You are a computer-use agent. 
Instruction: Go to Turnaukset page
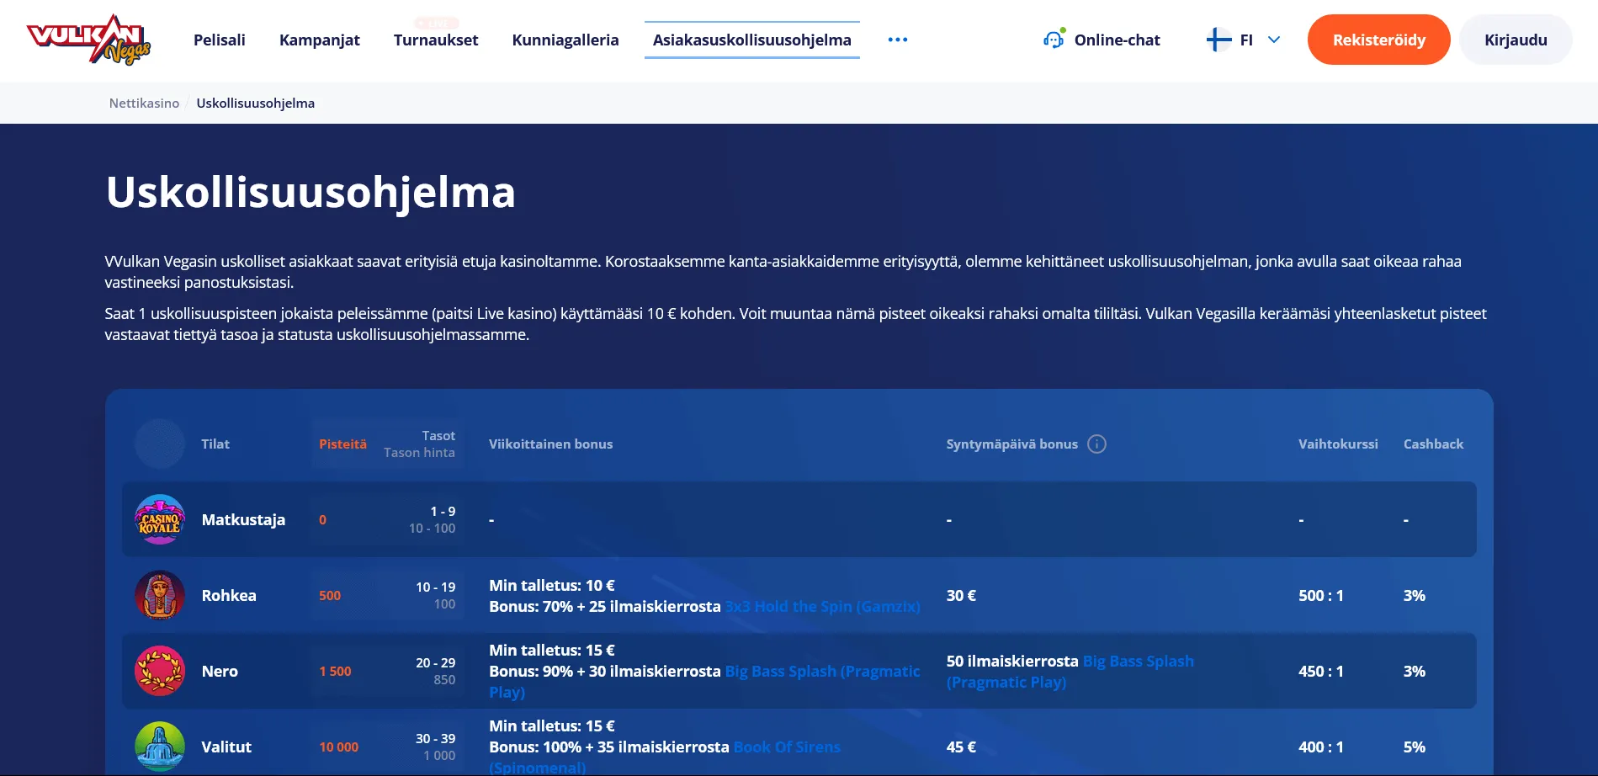(436, 40)
